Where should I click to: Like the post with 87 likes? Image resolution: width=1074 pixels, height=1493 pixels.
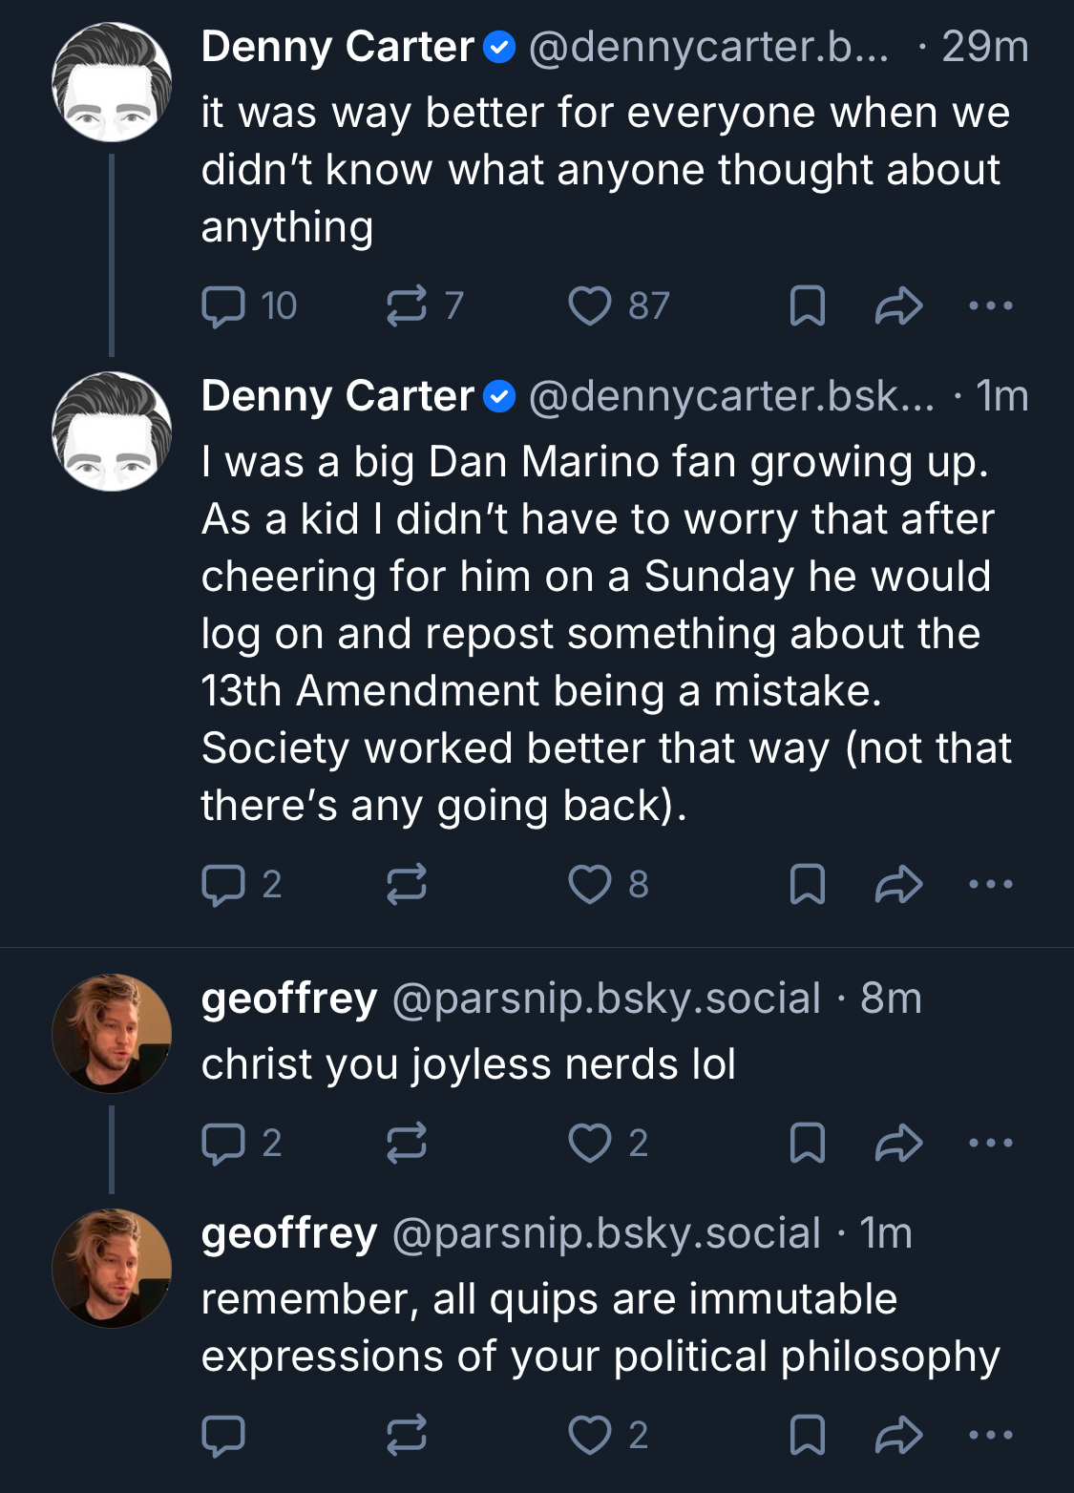click(590, 306)
